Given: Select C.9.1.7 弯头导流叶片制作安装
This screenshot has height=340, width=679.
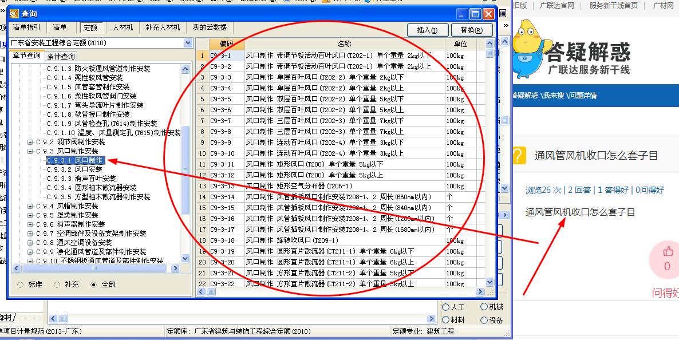Looking at the screenshot, I should point(95,105).
